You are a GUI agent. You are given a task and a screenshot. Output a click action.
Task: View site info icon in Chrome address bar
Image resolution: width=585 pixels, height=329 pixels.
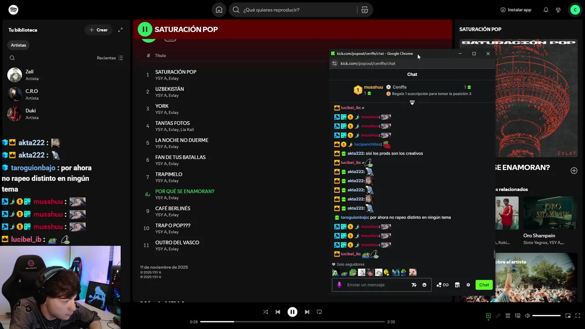335,64
